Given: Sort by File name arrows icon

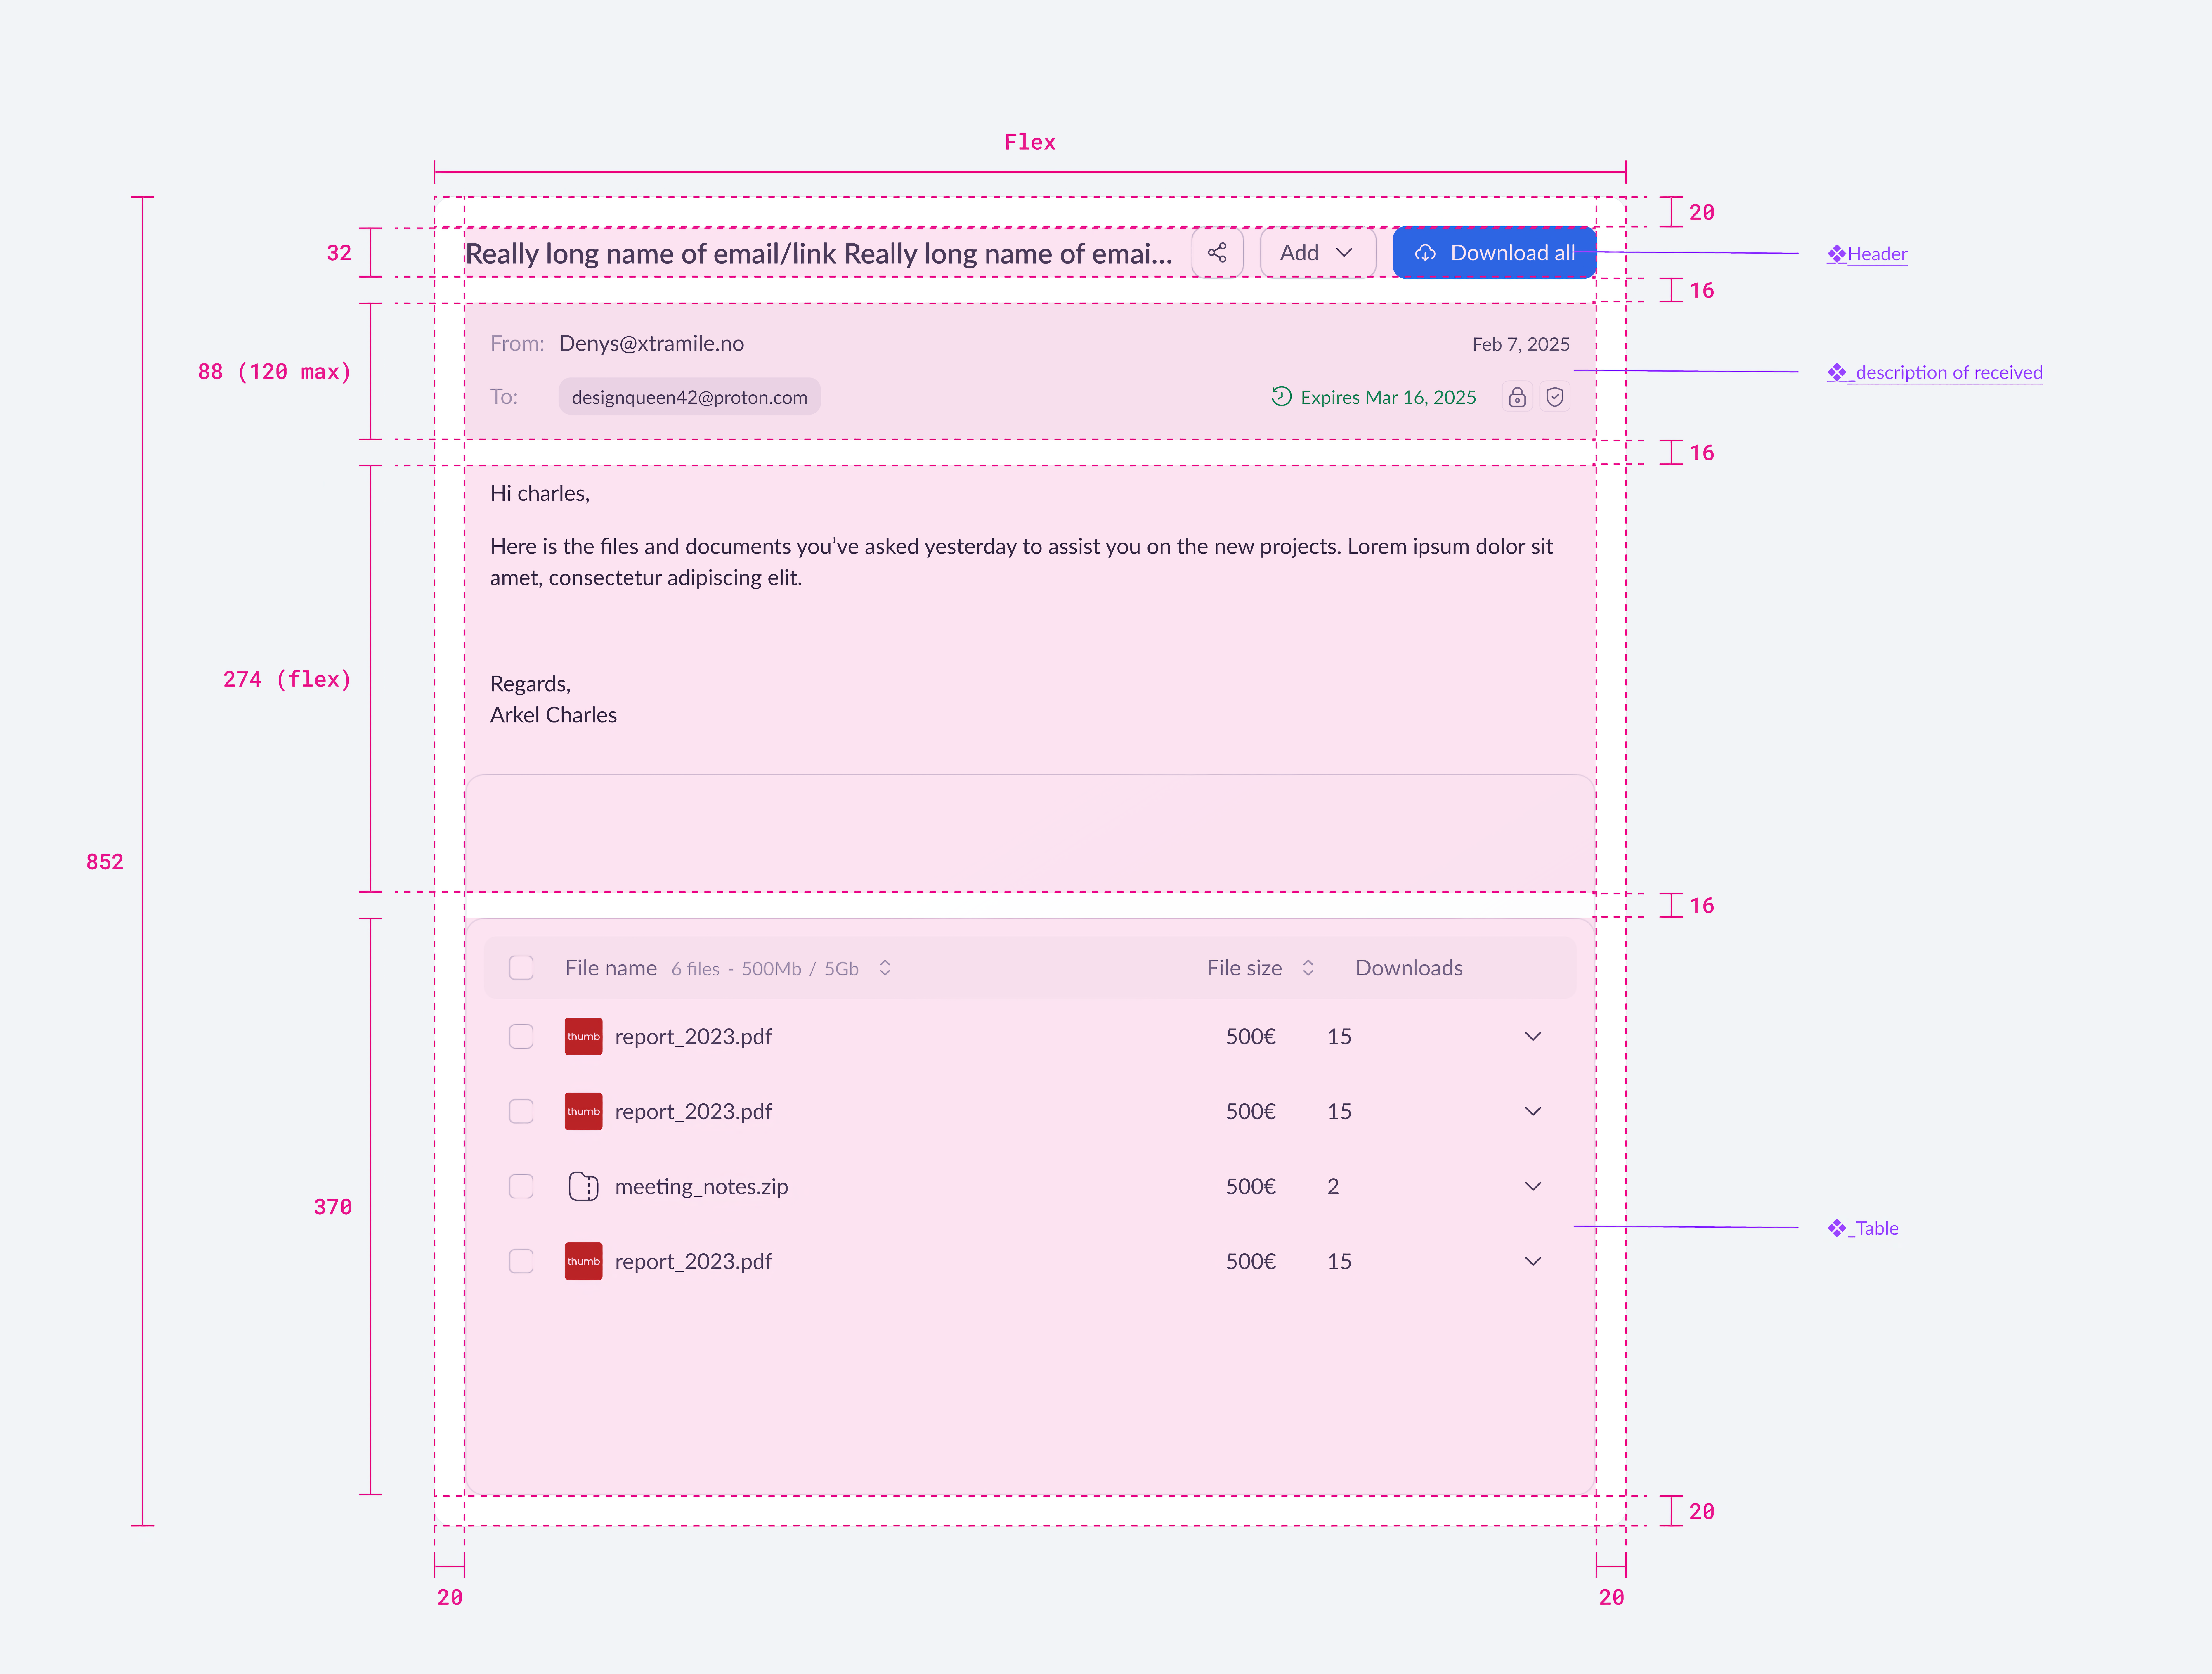Looking at the screenshot, I should coord(885,968).
